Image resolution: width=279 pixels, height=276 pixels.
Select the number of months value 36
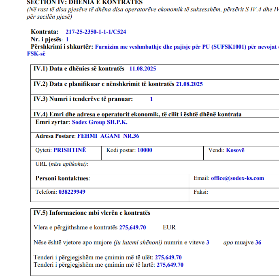pos(258,243)
